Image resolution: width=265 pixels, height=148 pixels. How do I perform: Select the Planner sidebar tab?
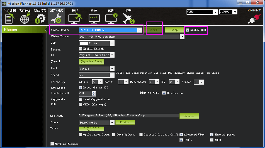pos(22,29)
